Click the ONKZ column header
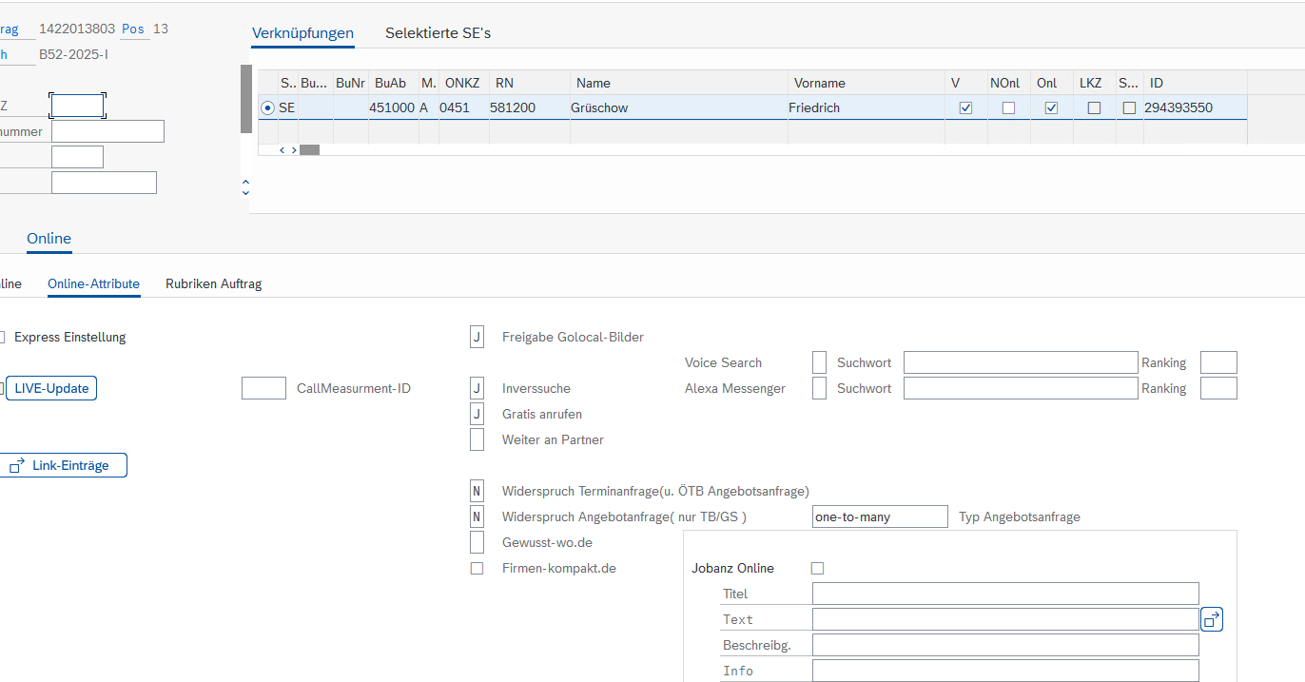The width and height of the screenshot is (1305, 682). coord(463,83)
